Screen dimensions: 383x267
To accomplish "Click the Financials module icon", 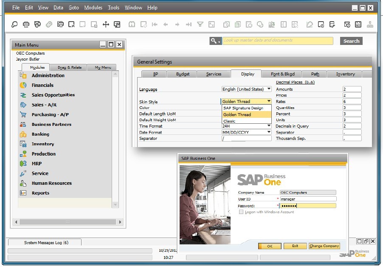I will pyautogui.click(x=23, y=85).
